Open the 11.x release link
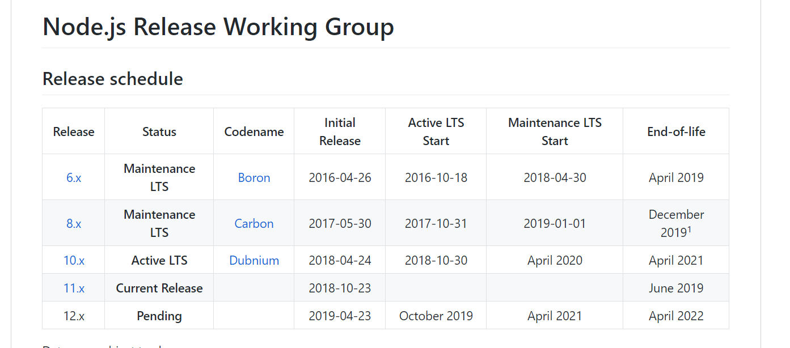Viewport: 790px width, 348px height. [74, 288]
